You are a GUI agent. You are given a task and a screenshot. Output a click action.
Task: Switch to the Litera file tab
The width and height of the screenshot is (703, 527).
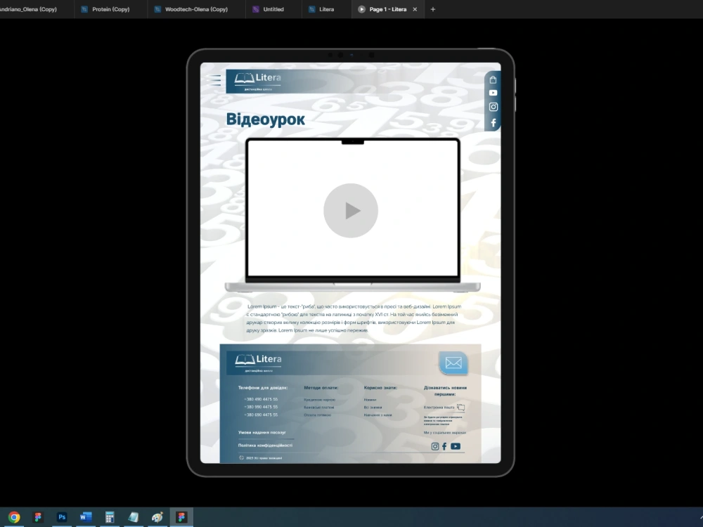pyautogui.click(x=326, y=9)
